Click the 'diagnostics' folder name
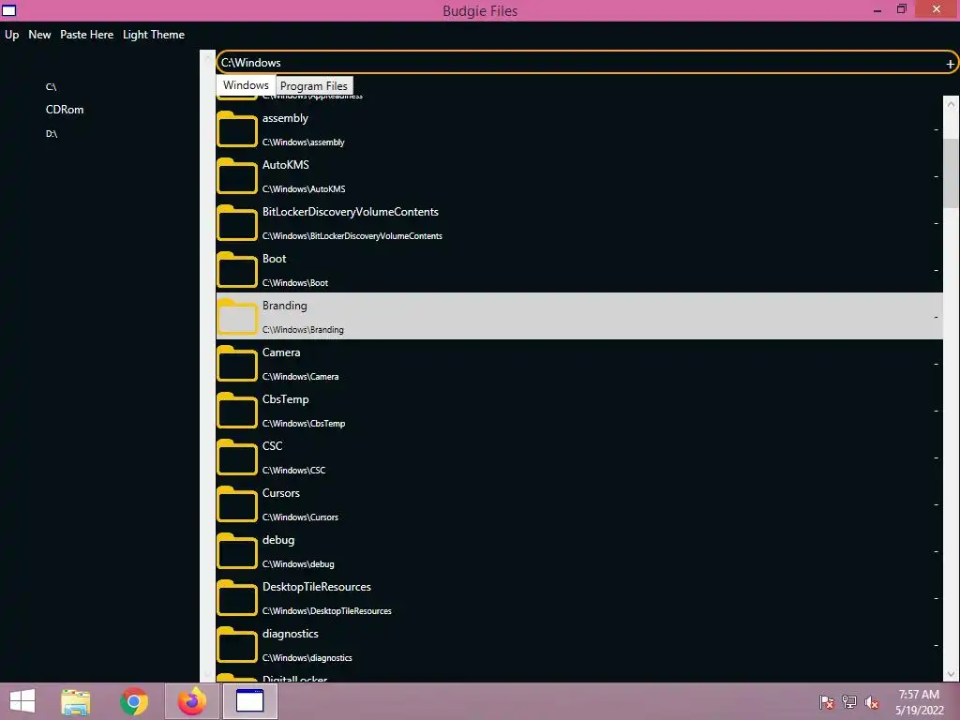960x720 pixels. [x=291, y=634]
